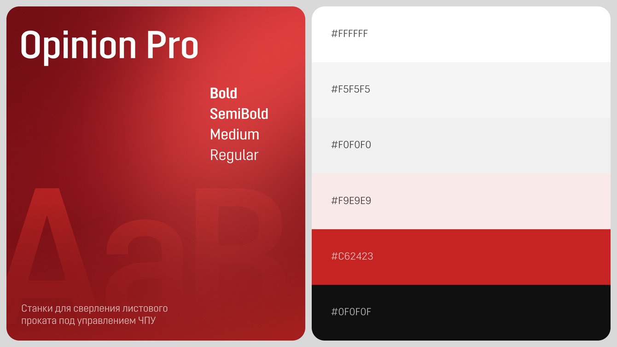Image resolution: width=617 pixels, height=347 pixels.
Task: Select the Bold font weight label
Action: 223,93
